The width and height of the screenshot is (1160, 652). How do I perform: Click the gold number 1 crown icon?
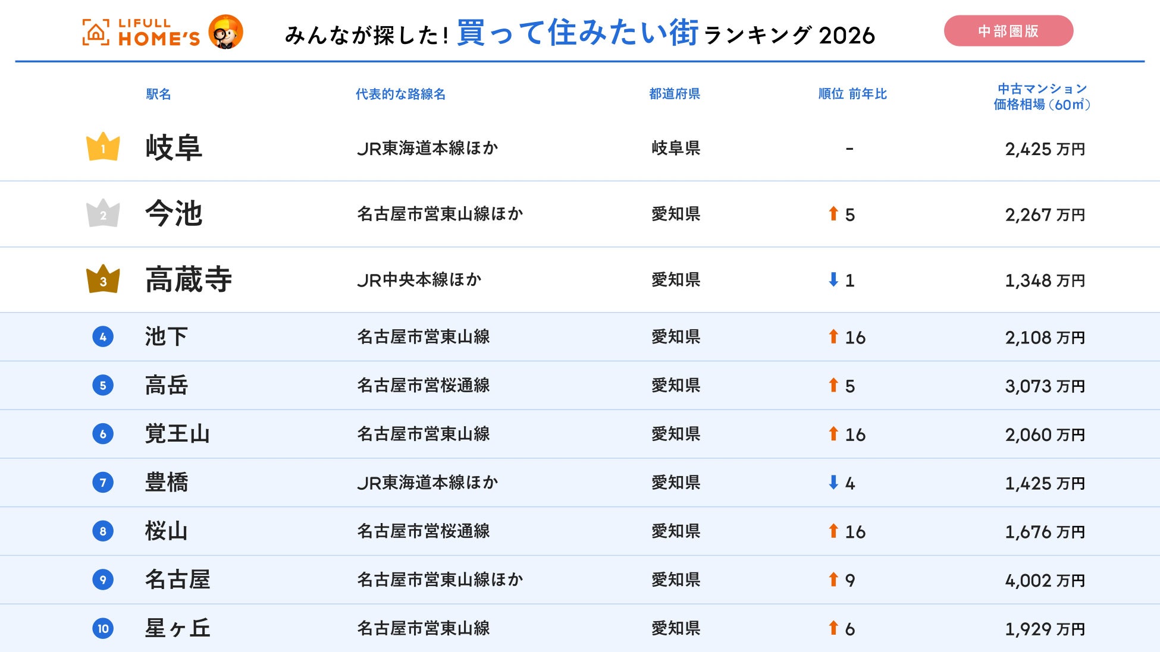(x=103, y=147)
